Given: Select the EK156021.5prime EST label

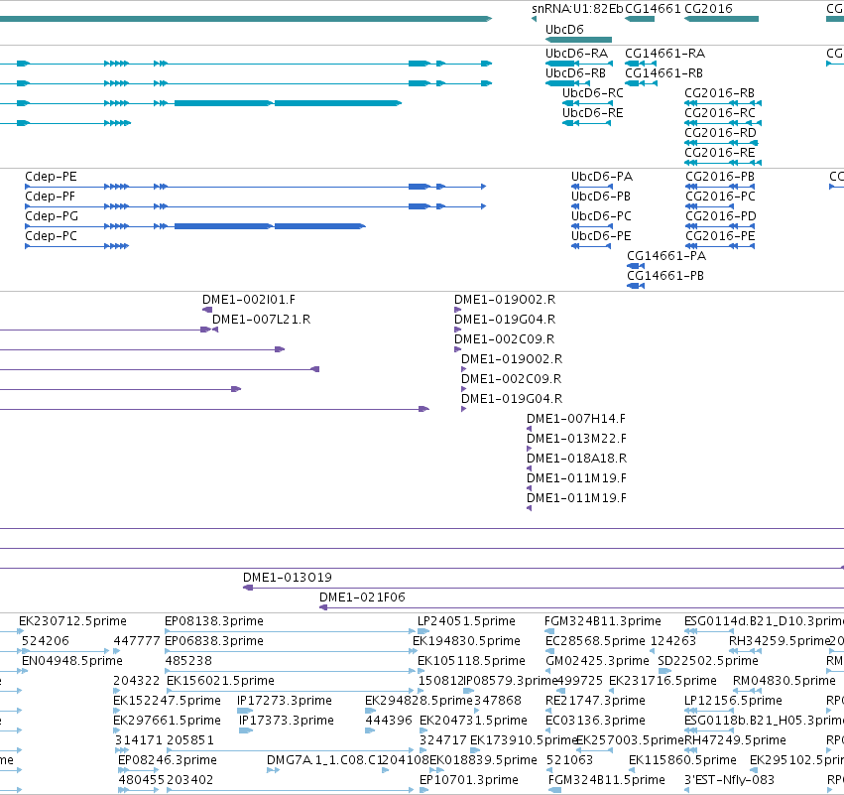Looking at the screenshot, I should coord(221,681).
